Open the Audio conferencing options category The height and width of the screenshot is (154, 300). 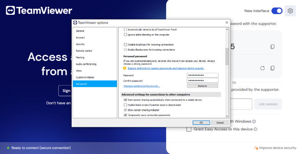[x=95, y=64]
